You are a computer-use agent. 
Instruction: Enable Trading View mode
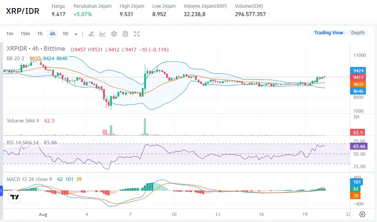pos(328,33)
